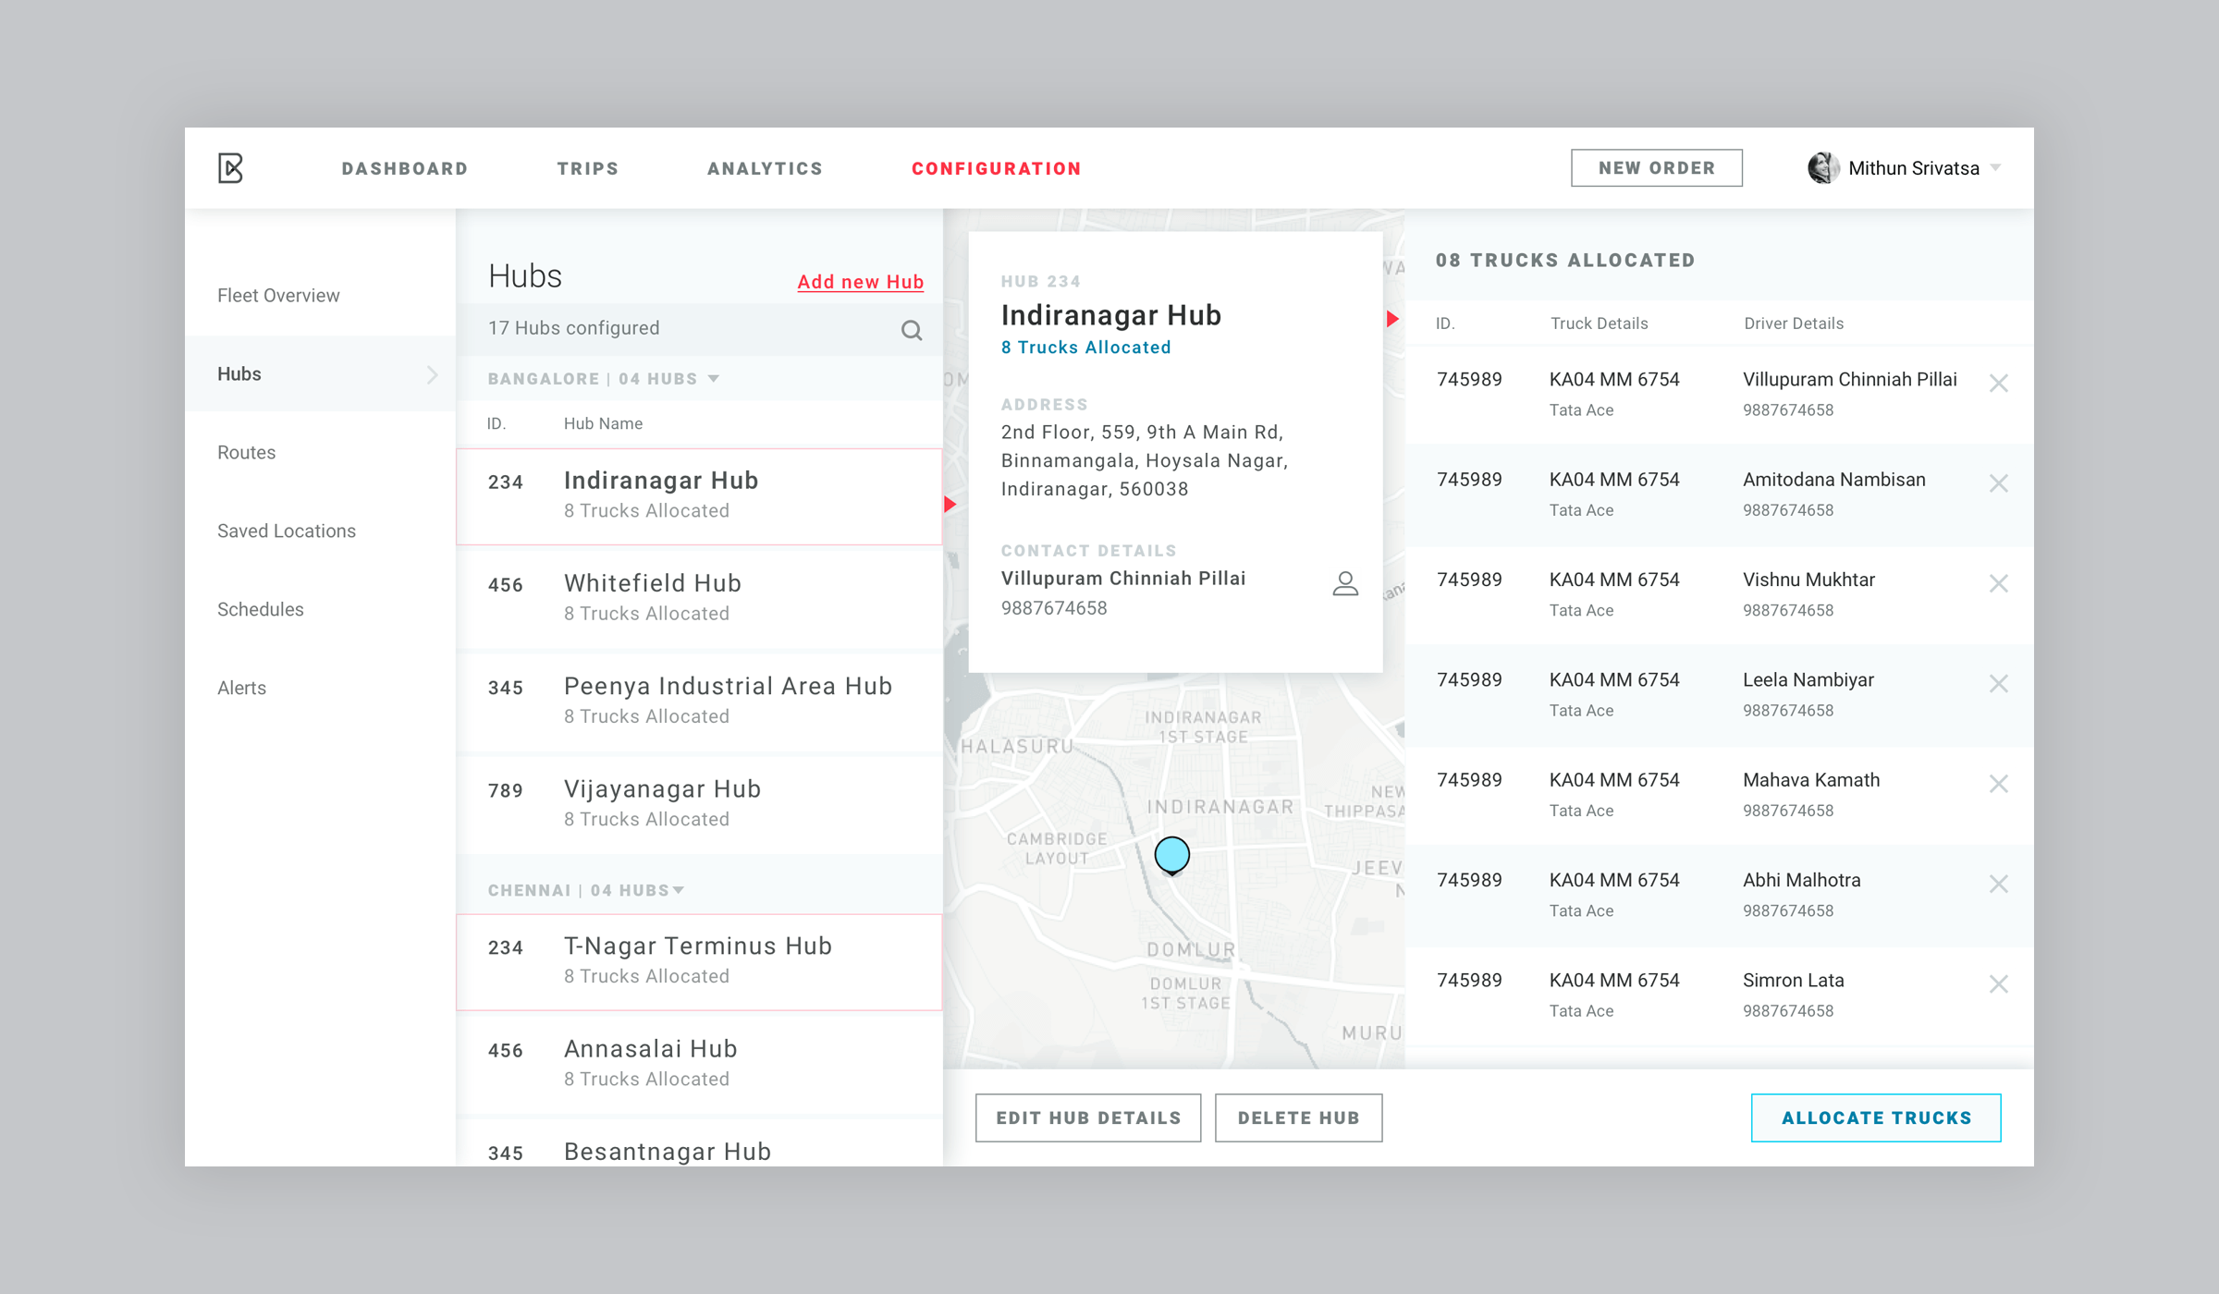Click the CONFIGURATION tab in the navigation
The height and width of the screenshot is (1294, 2219).
pyautogui.click(x=997, y=168)
